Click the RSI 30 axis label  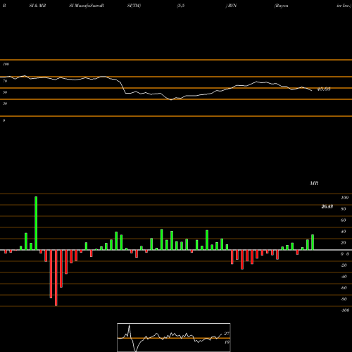[5, 103]
